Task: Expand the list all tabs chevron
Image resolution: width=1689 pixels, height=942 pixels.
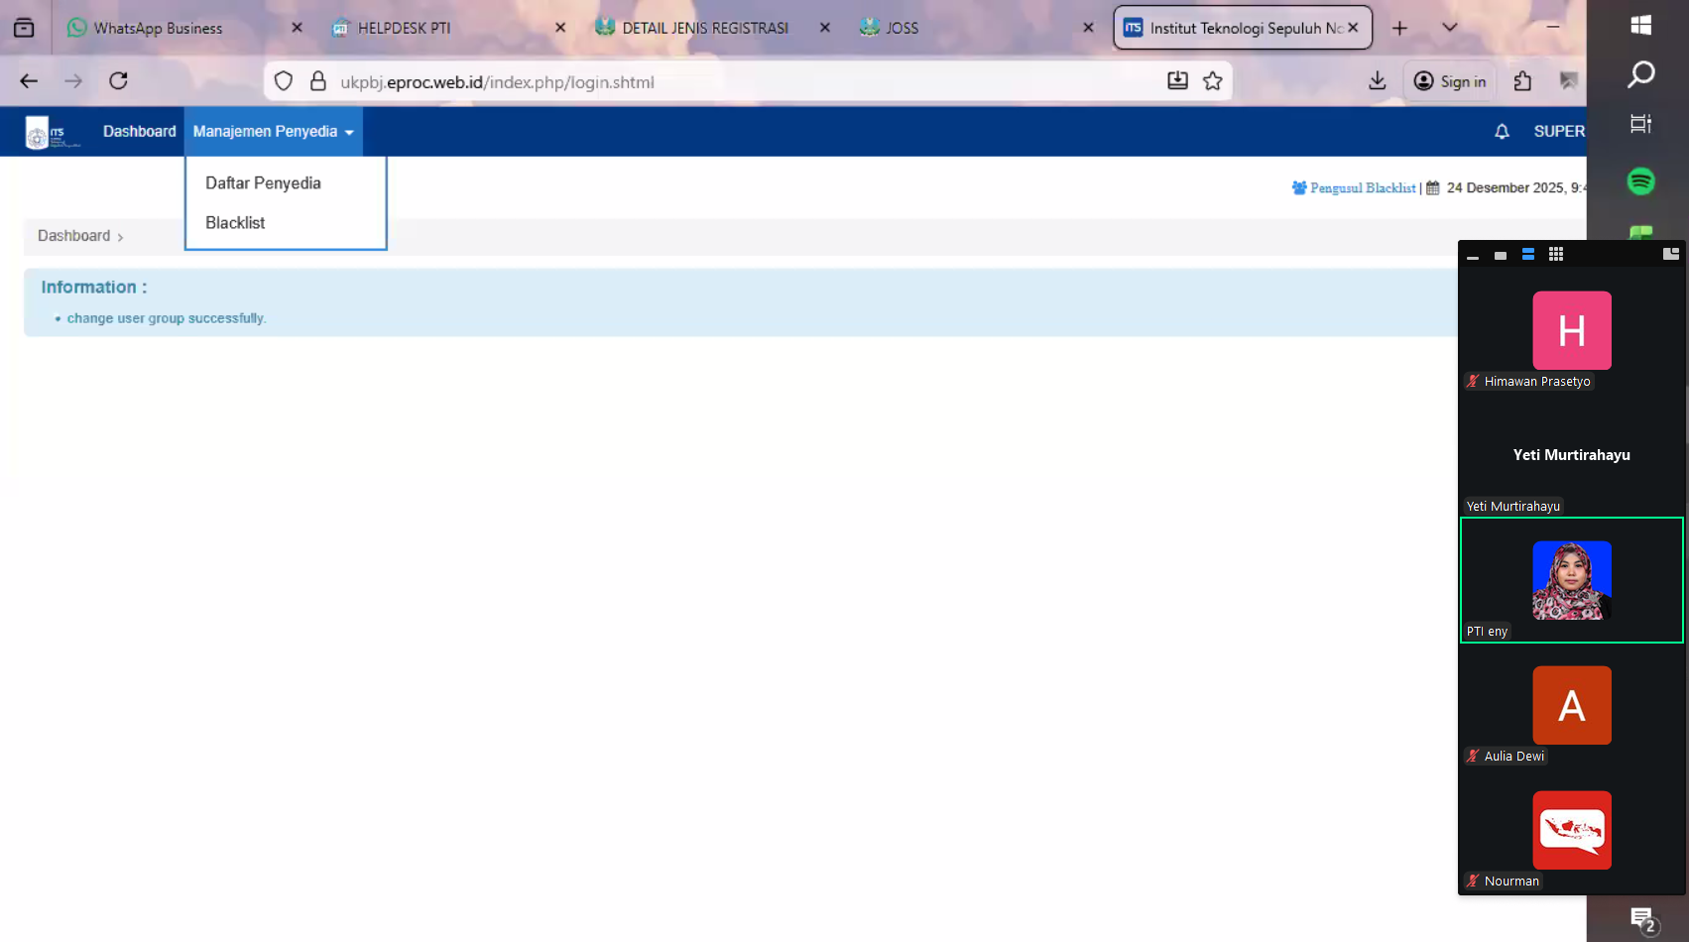Action: pyautogui.click(x=1450, y=28)
